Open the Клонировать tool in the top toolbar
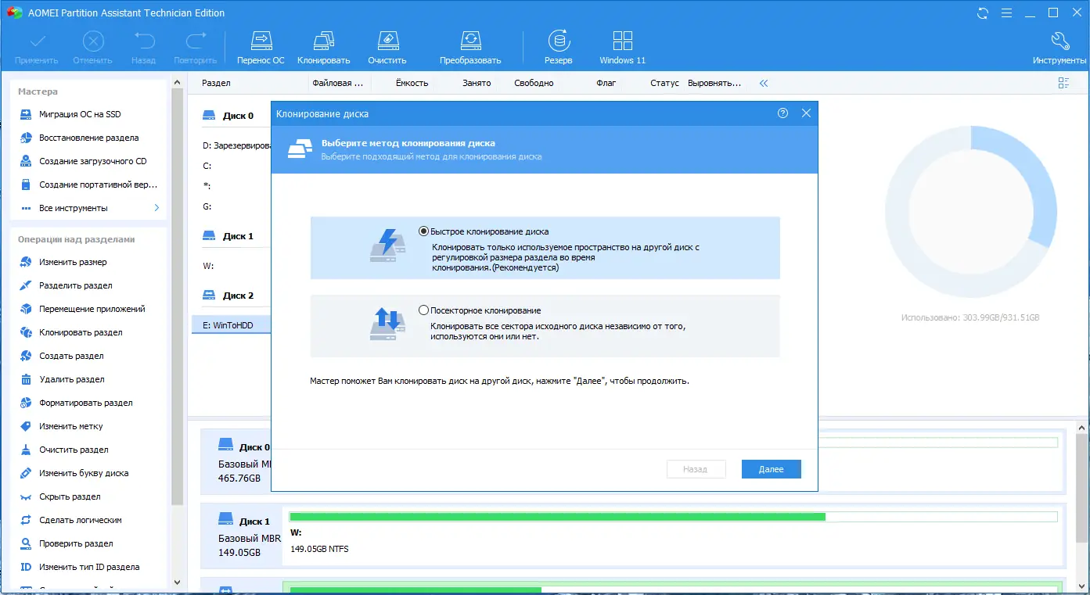1090x595 pixels. click(323, 48)
